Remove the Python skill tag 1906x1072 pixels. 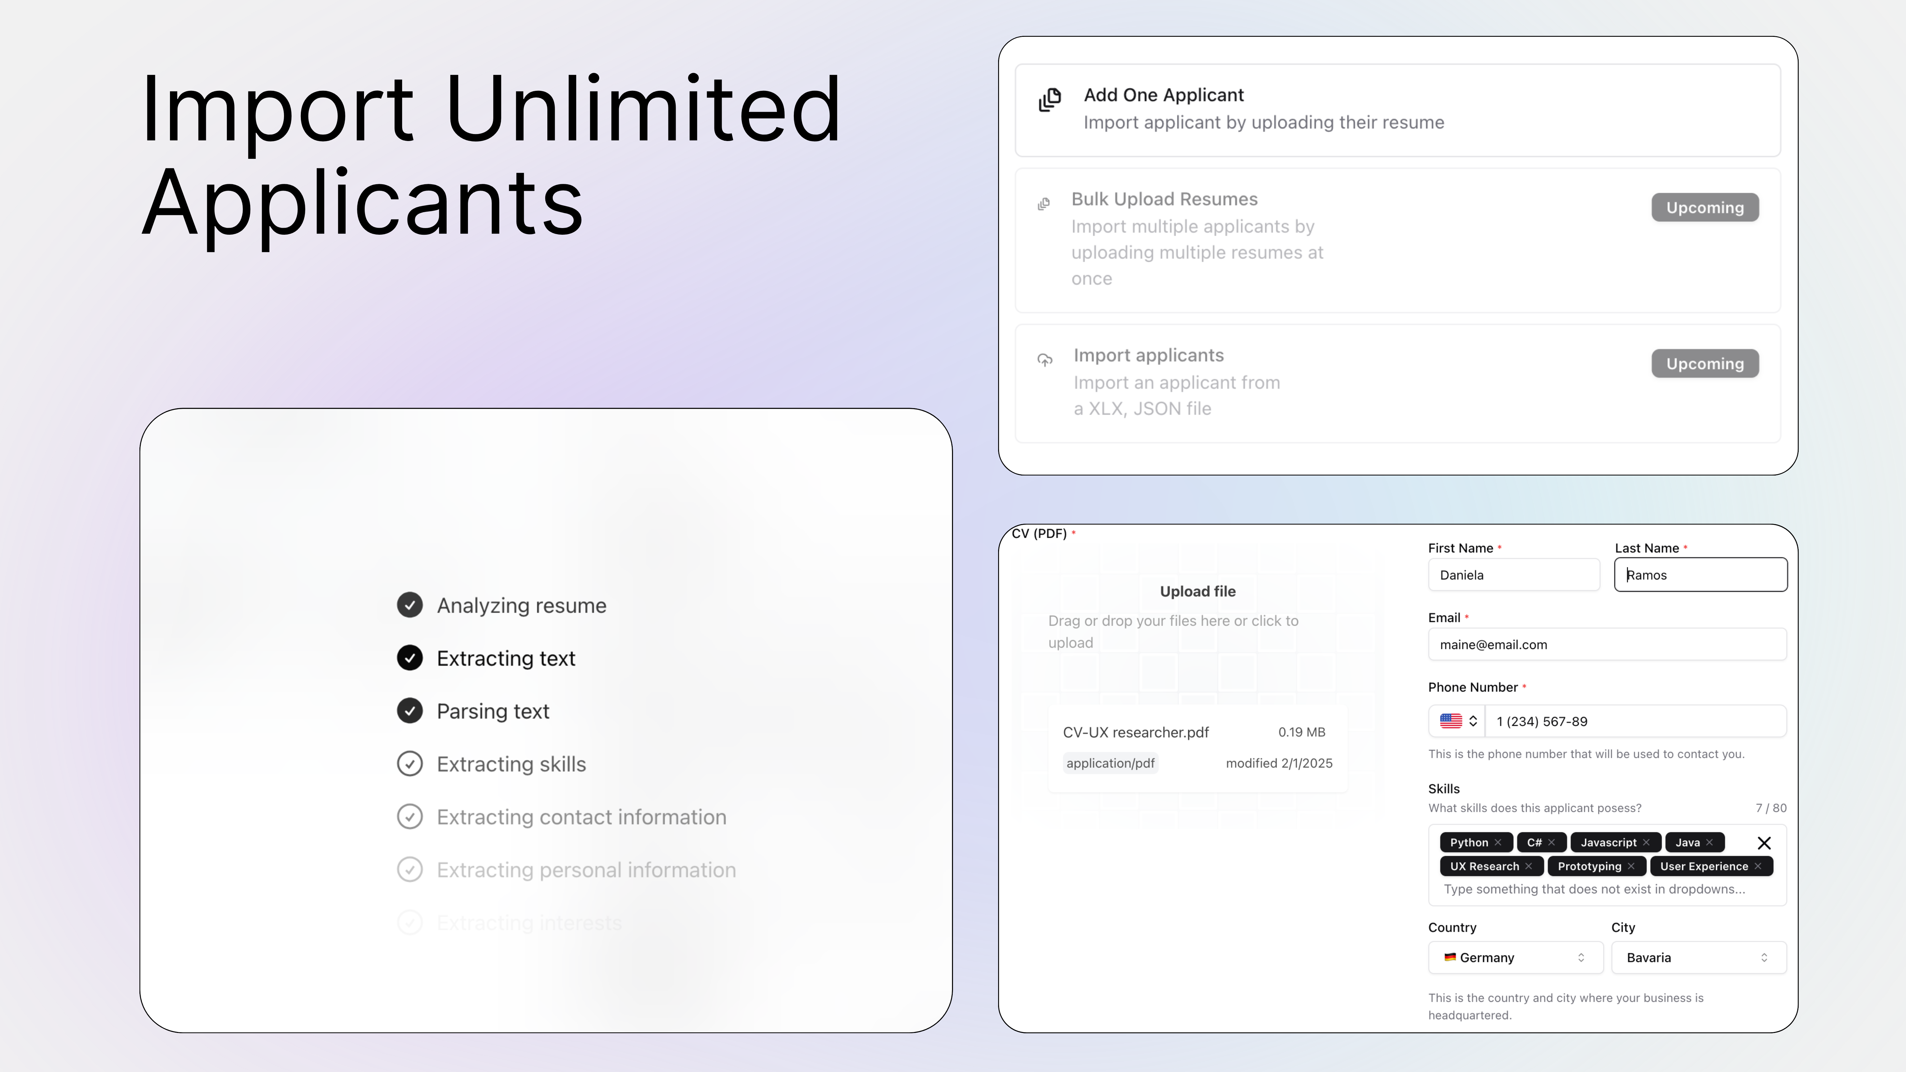point(1497,843)
